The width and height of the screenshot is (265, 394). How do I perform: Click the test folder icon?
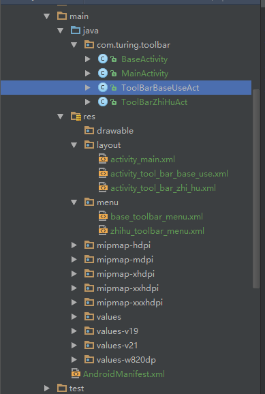(x=62, y=389)
